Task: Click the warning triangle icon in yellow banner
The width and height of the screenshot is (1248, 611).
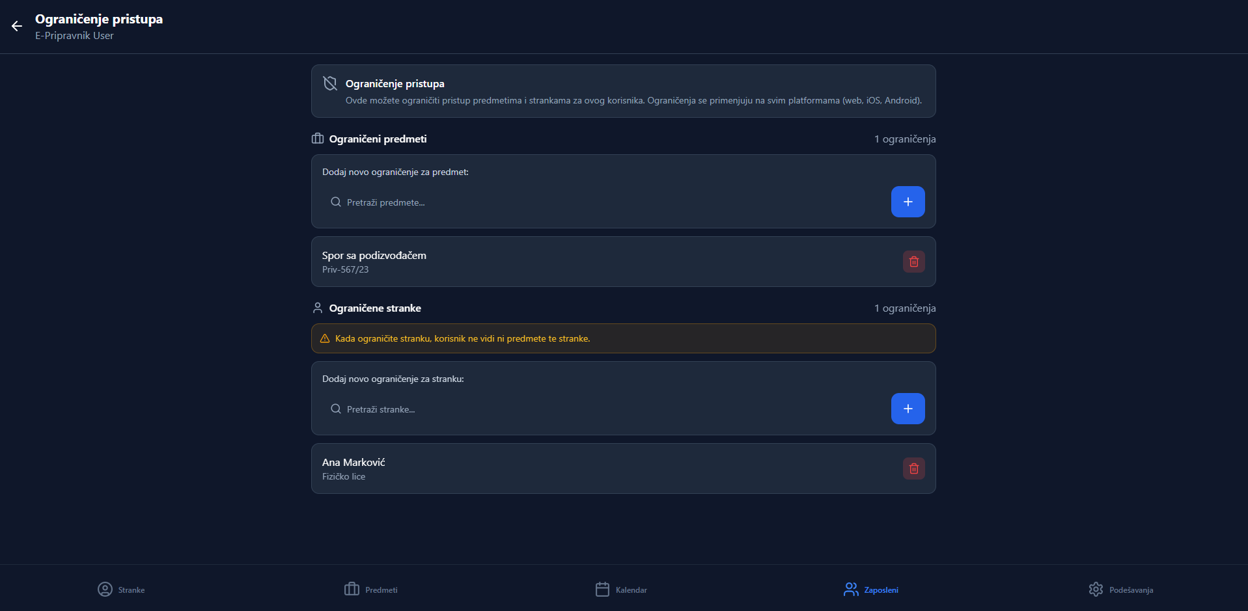Action: (325, 338)
